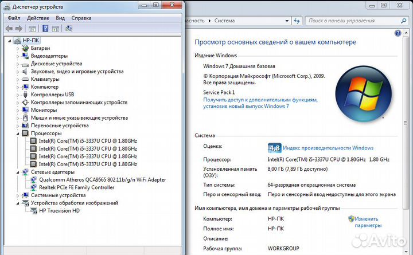Click Индекс производительности Windows link

[x=328, y=148]
